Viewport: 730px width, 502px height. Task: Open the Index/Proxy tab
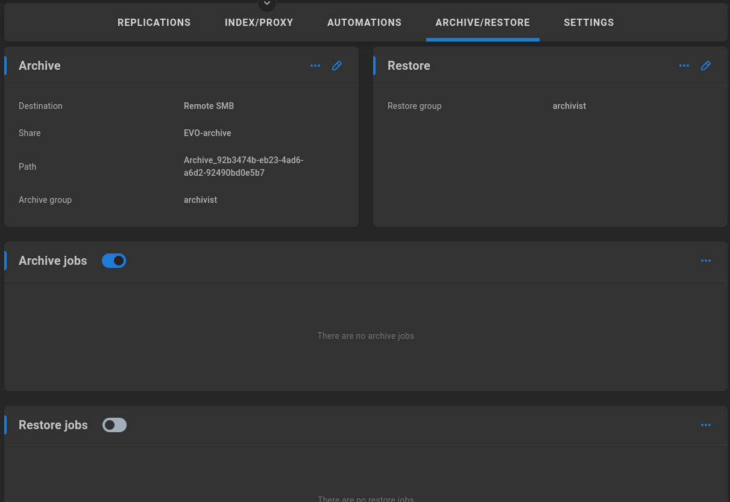(x=259, y=23)
